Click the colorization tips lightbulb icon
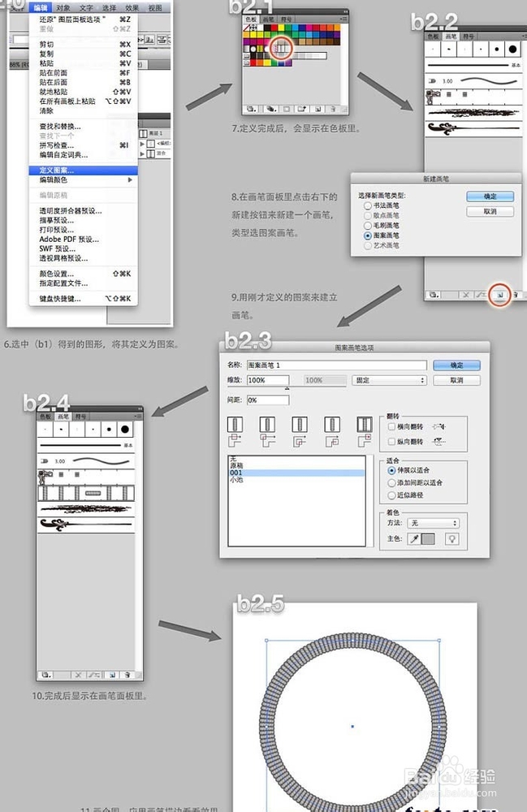This screenshot has width=527, height=812. (x=452, y=539)
